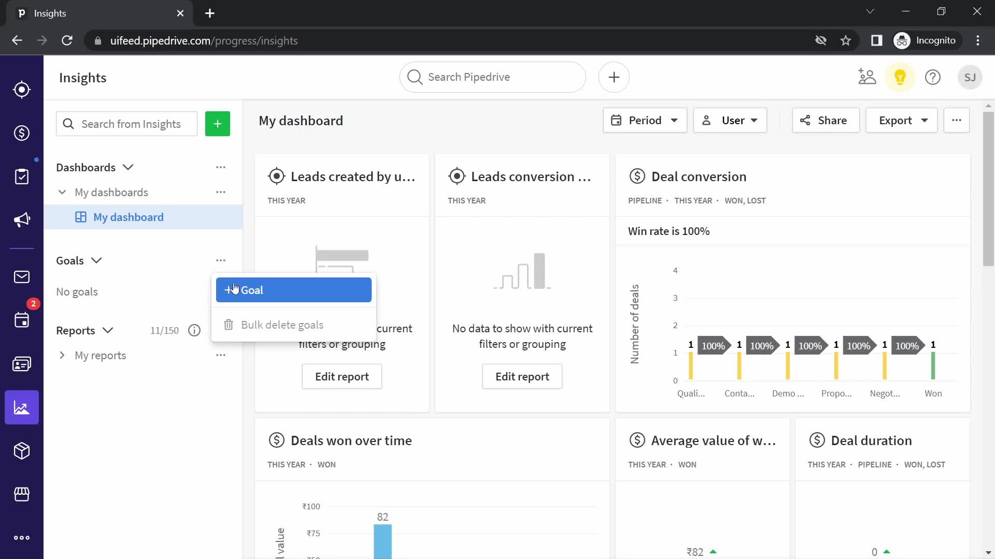Image resolution: width=995 pixels, height=559 pixels.
Task: Open Dashboards section more options
Action: coord(221,167)
